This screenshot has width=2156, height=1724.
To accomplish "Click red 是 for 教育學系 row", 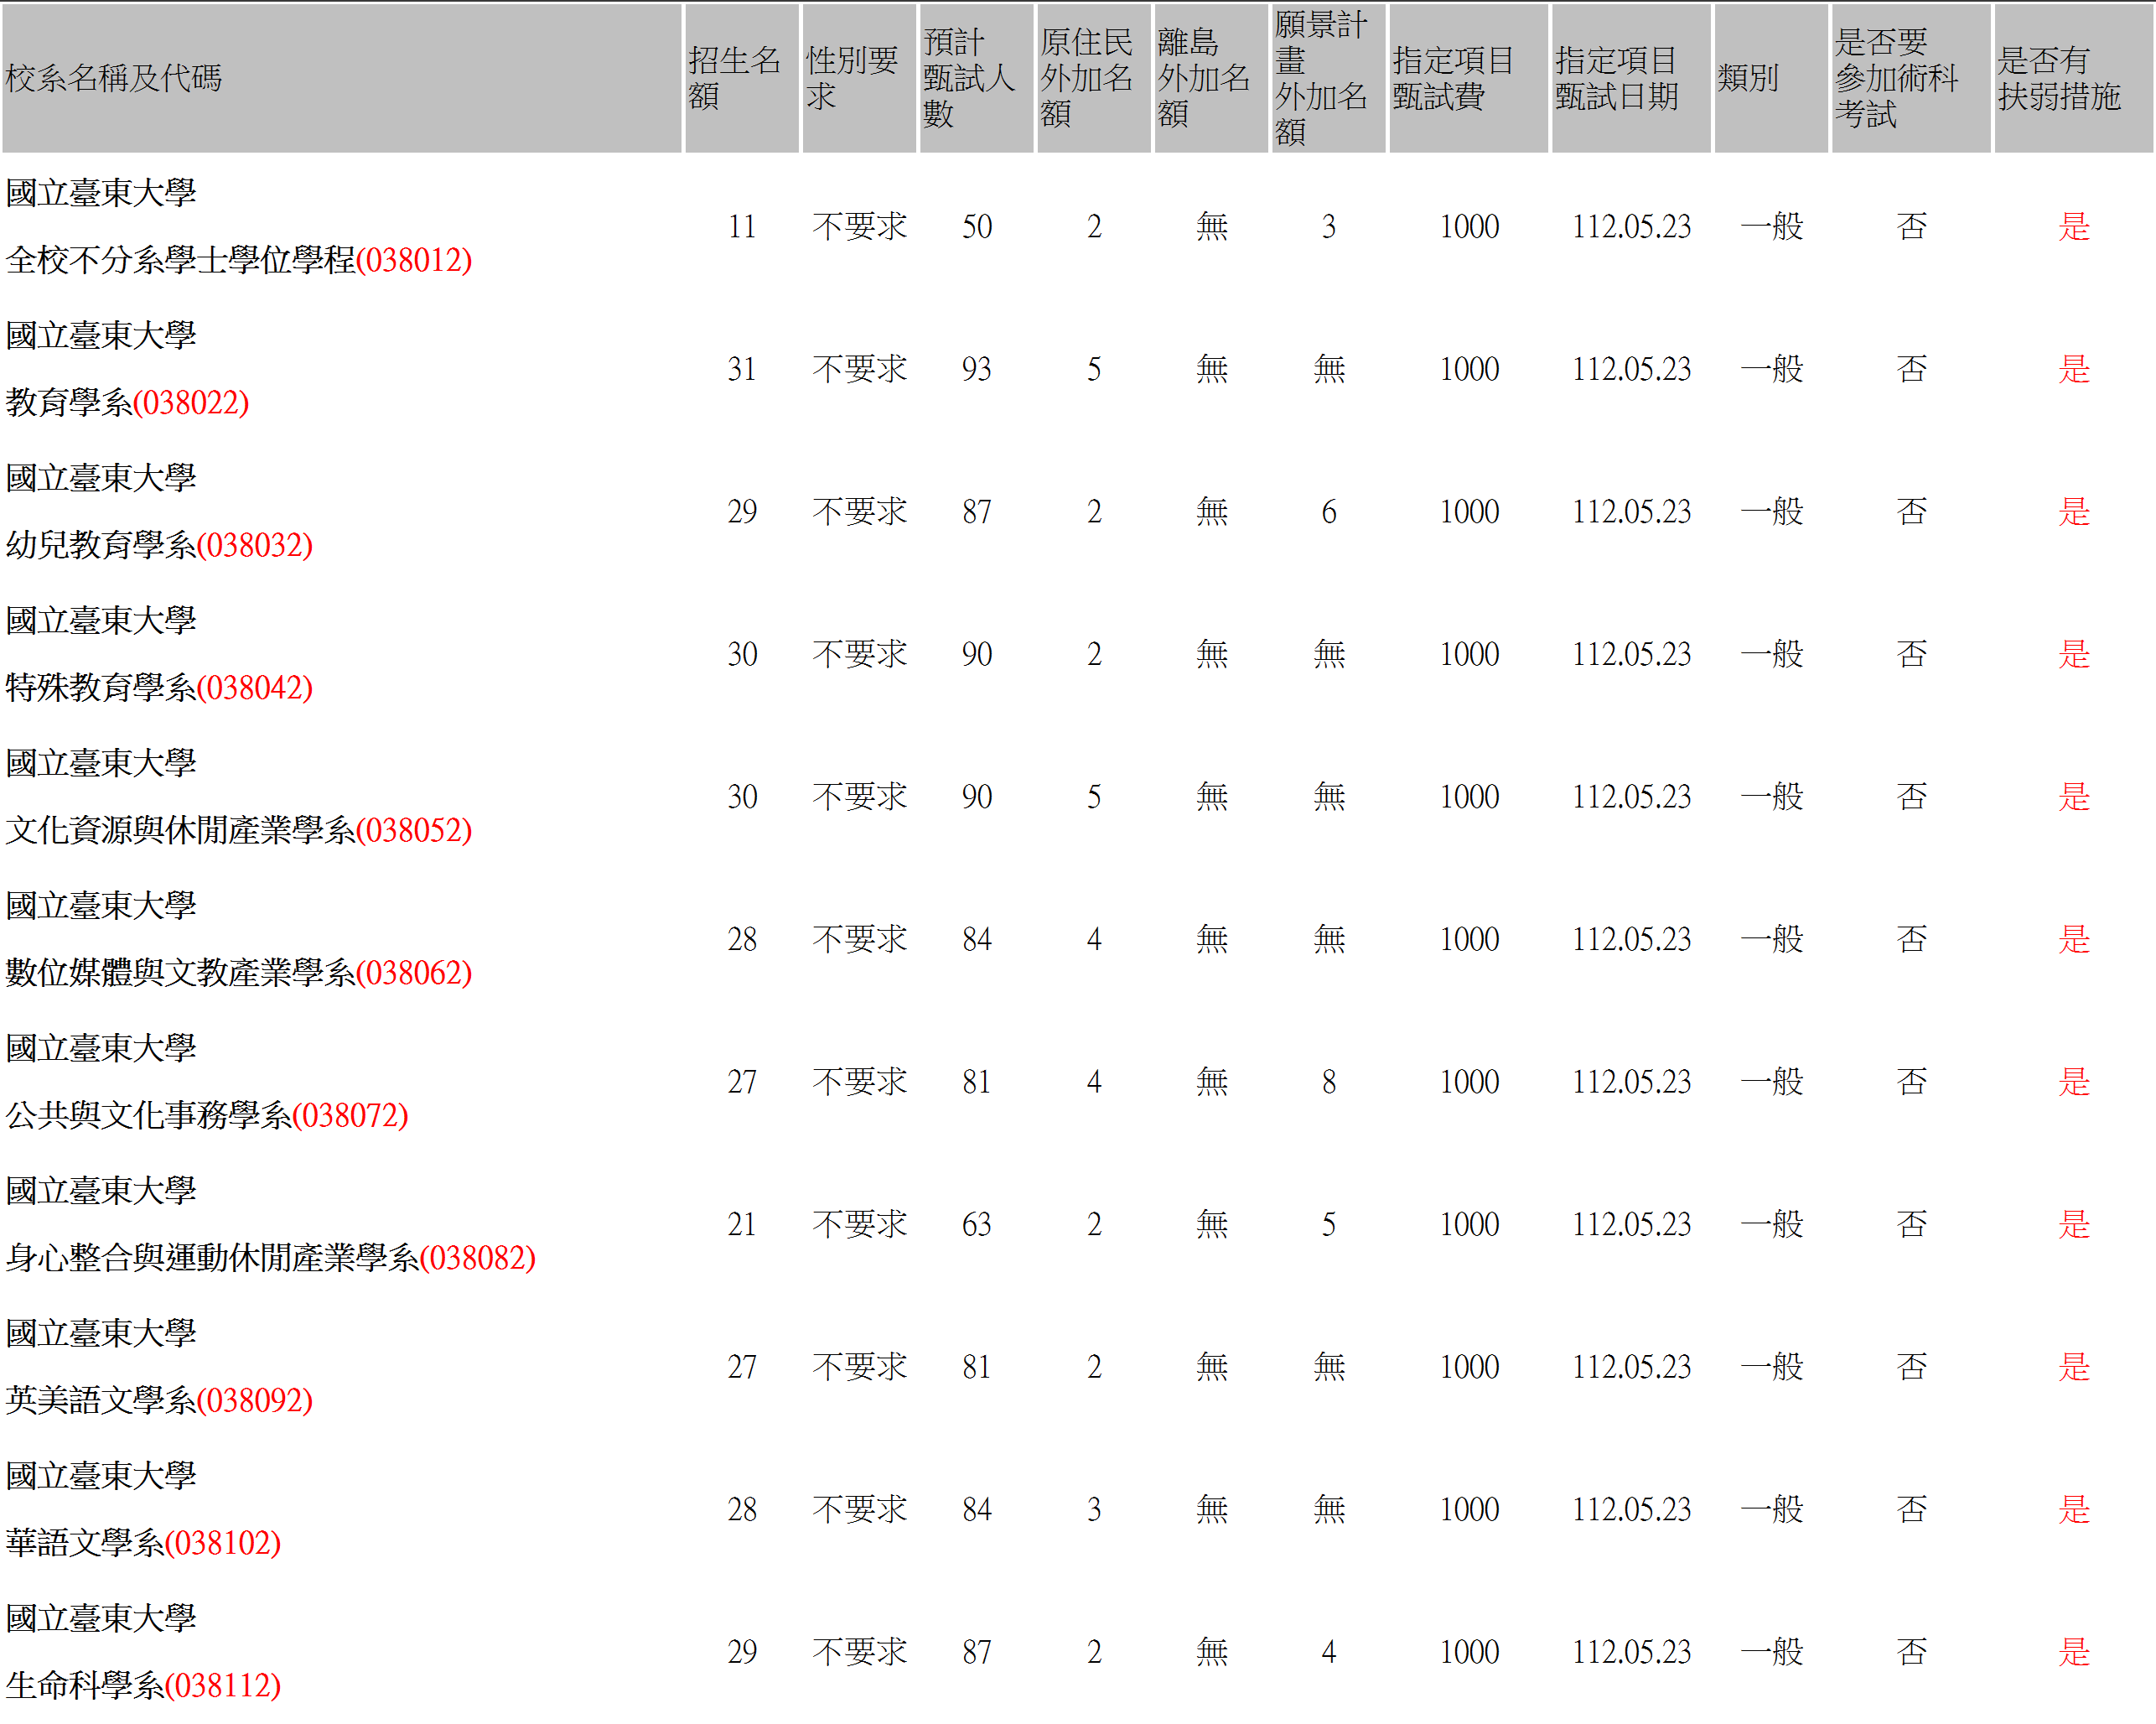I will [x=2074, y=369].
